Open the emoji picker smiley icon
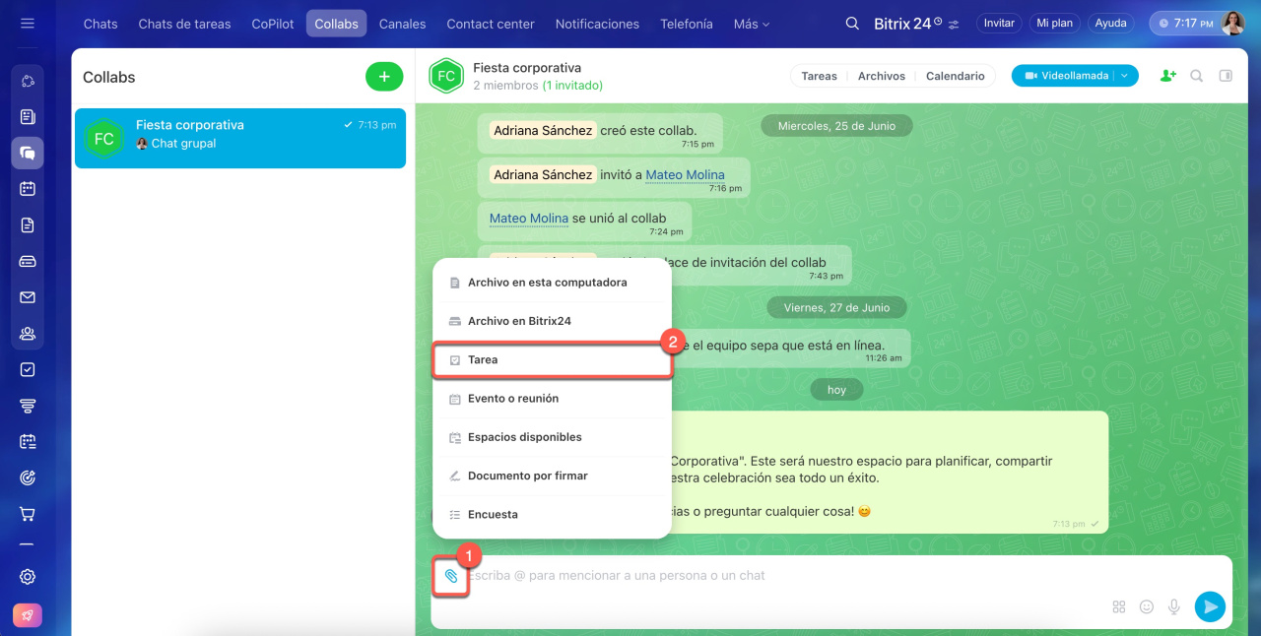 tap(1146, 606)
